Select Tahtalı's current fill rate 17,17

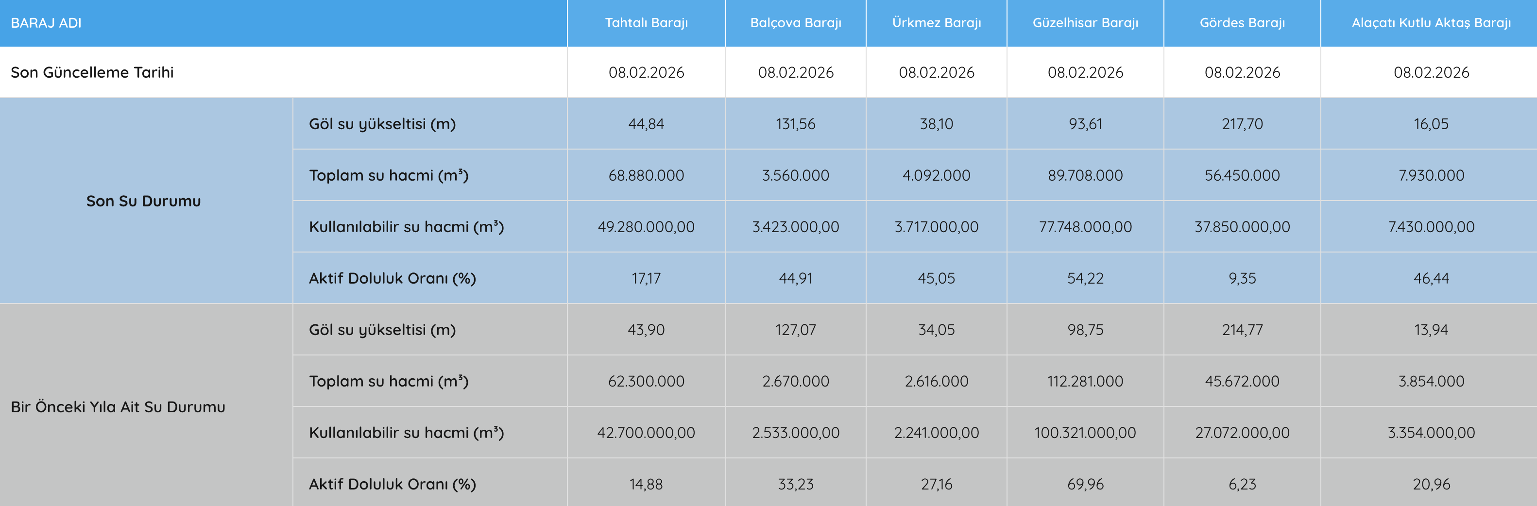(646, 278)
